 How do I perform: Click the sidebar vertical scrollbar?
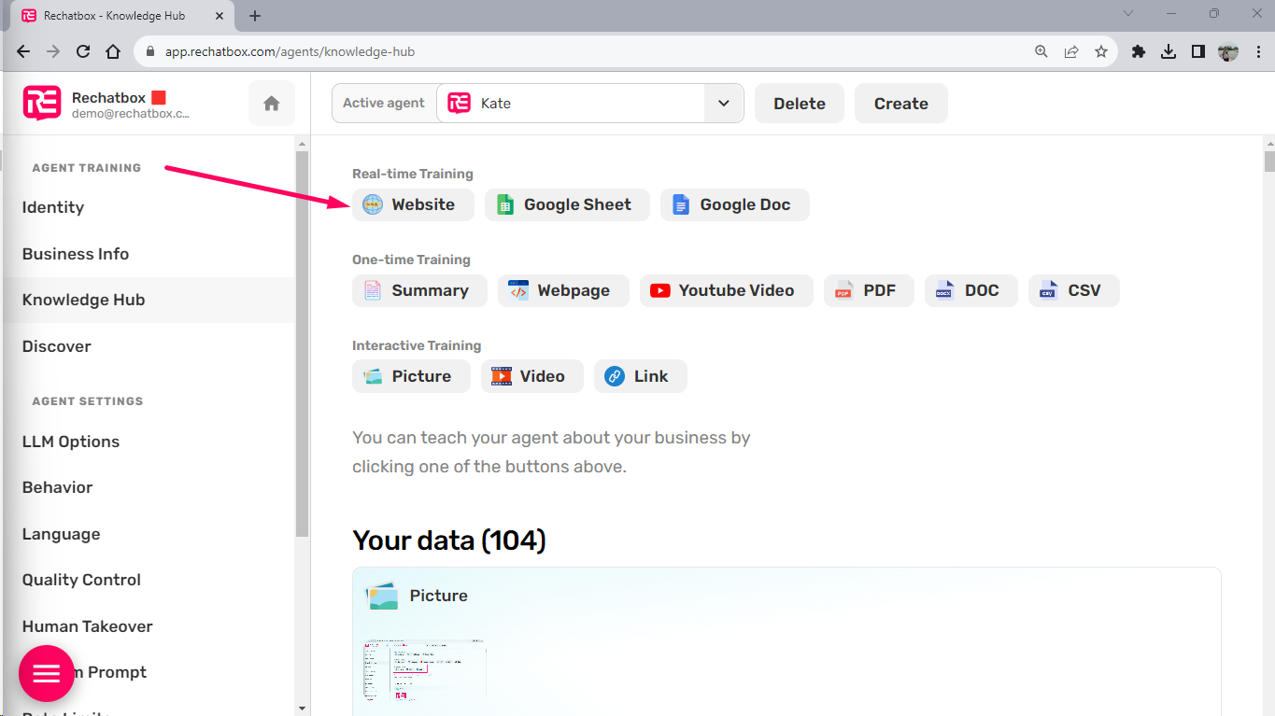[302, 344]
